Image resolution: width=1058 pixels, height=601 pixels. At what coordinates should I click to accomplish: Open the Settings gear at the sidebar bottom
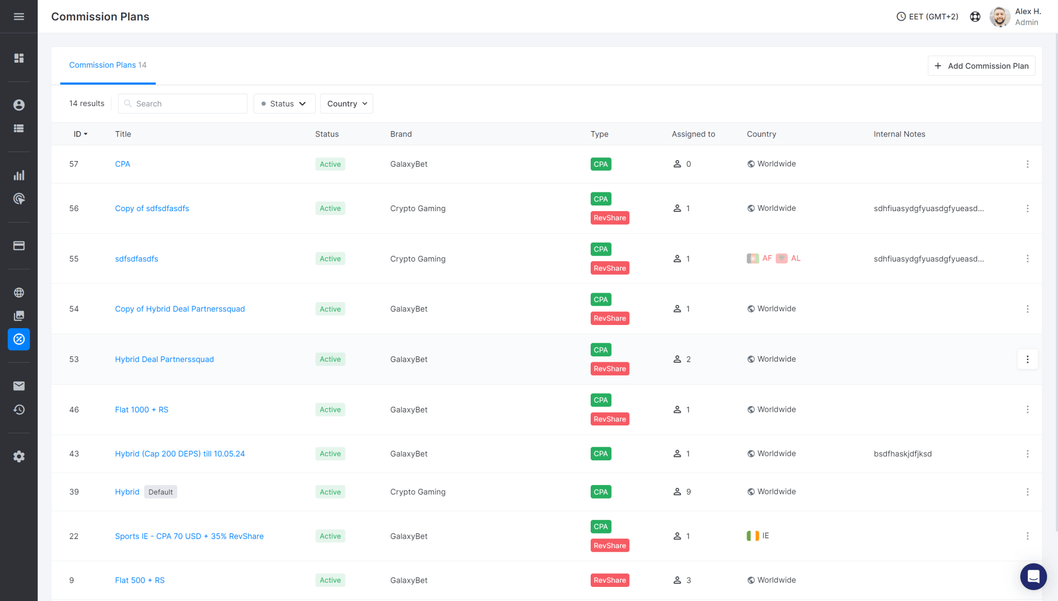pyautogui.click(x=19, y=456)
